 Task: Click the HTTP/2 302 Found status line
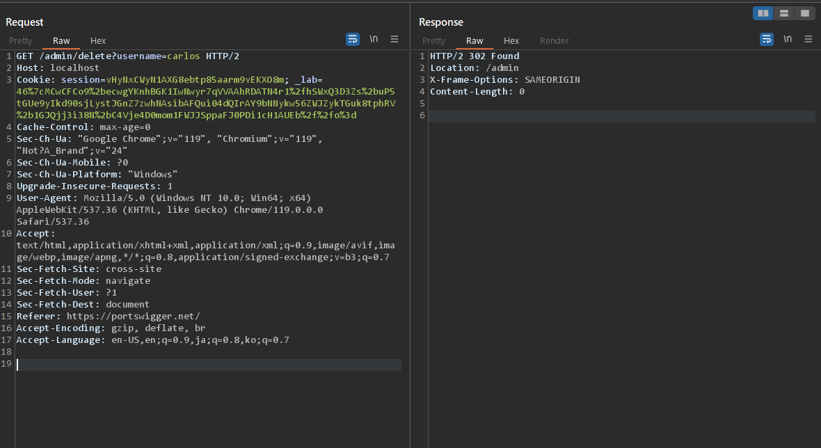tap(475, 56)
